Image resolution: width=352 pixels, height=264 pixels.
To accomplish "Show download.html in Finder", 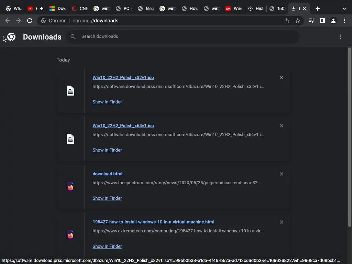I will pyautogui.click(x=107, y=198).
